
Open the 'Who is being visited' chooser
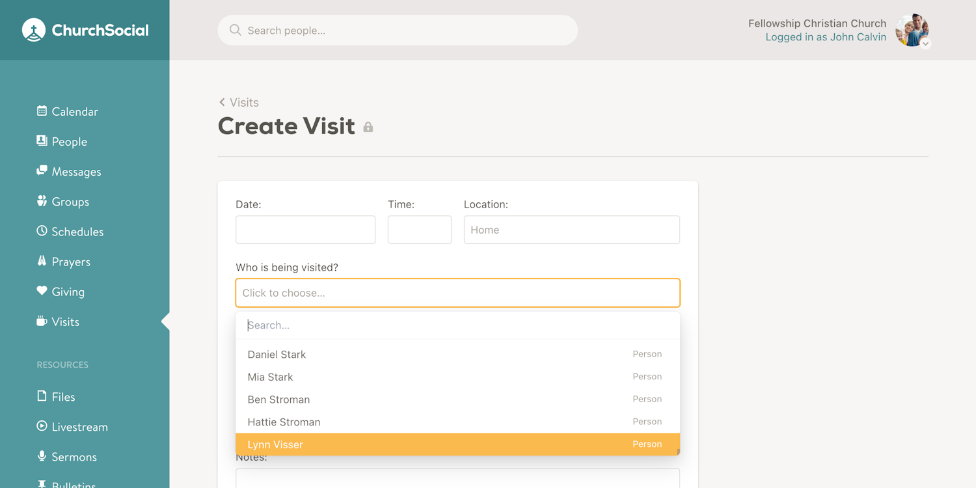point(457,293)
